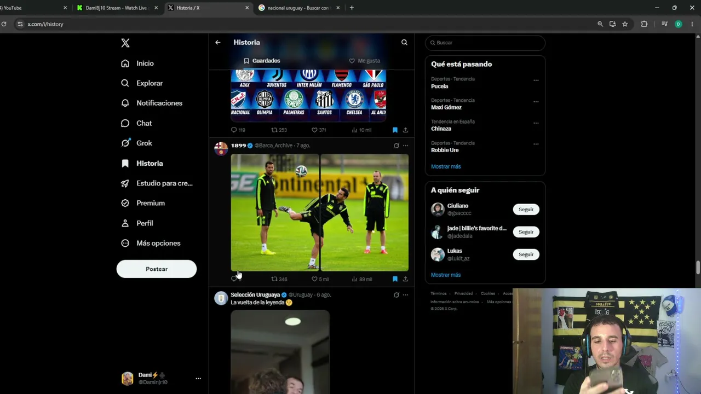Click the address bar URL
701x394 pixels.
(x=45, y=24)
